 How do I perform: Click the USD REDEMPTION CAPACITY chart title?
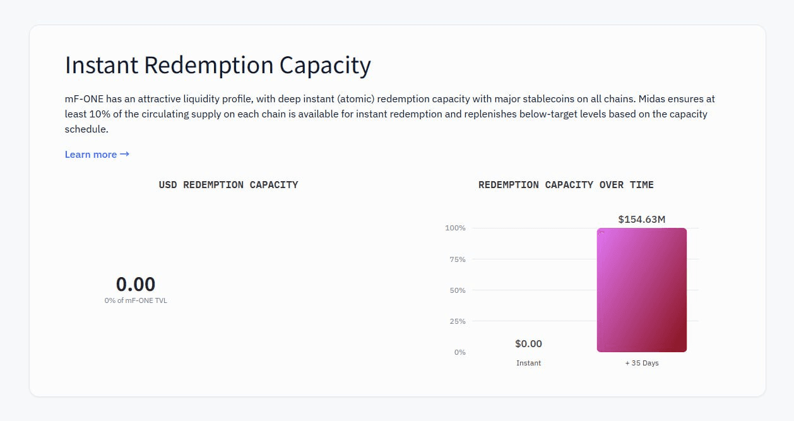228,185
